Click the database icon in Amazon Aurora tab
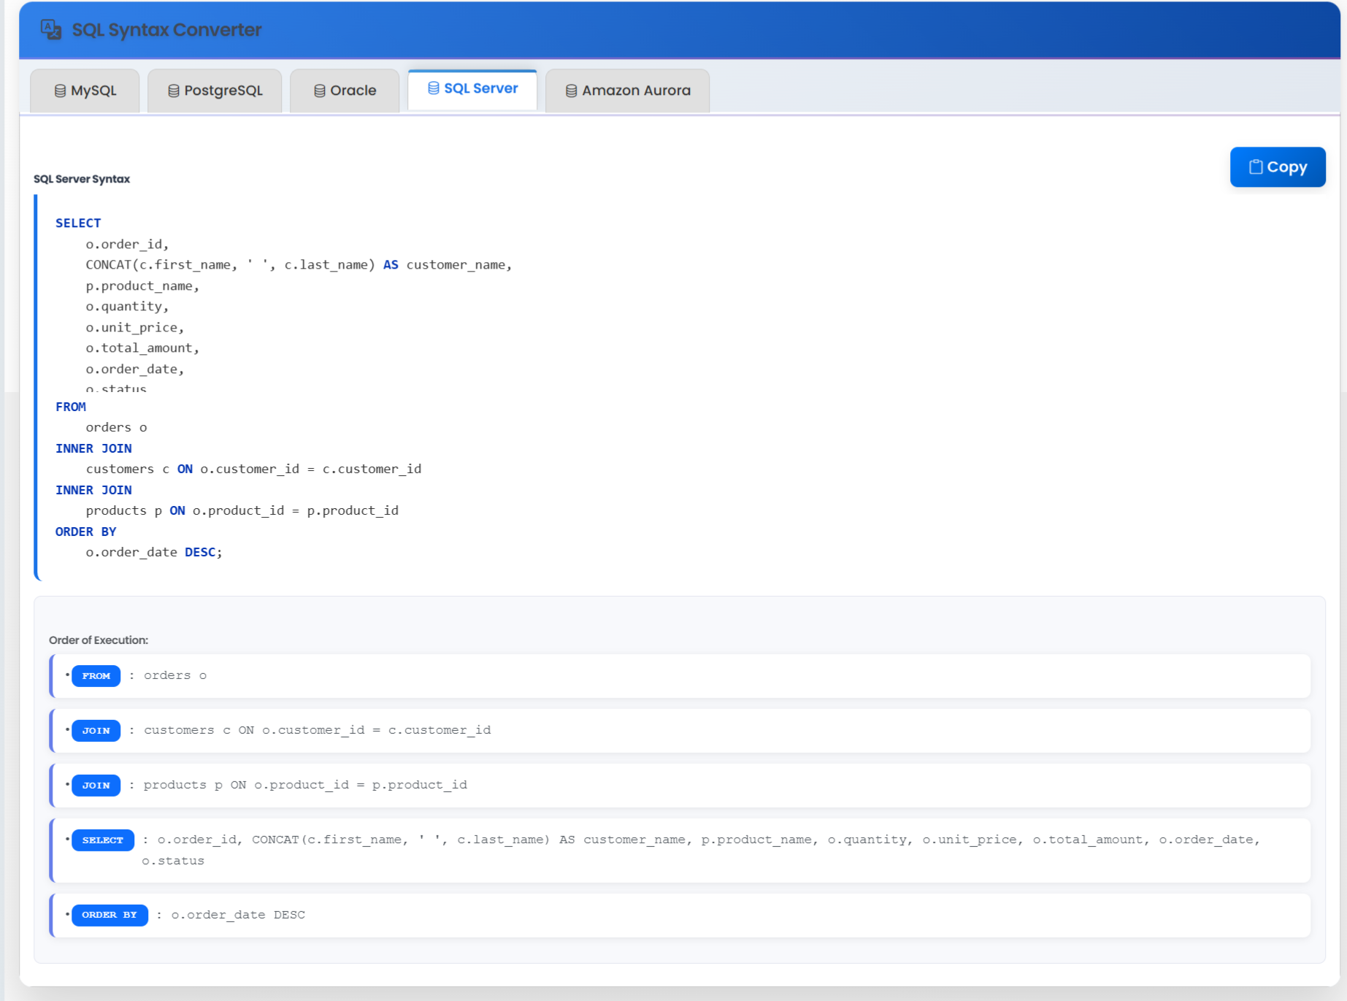This screenshot has width=1347, height=1001. (x=571, y=91)
